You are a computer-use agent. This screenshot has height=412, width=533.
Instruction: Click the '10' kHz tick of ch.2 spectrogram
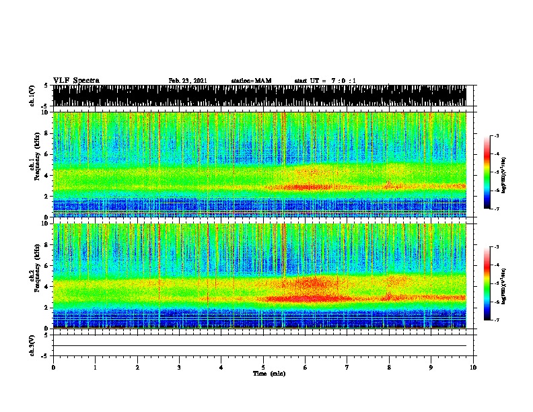(x=46, y=224)
